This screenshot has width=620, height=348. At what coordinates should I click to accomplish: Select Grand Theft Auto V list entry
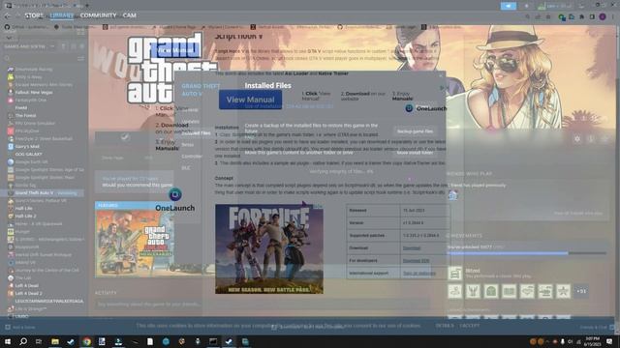coord(43,193)
